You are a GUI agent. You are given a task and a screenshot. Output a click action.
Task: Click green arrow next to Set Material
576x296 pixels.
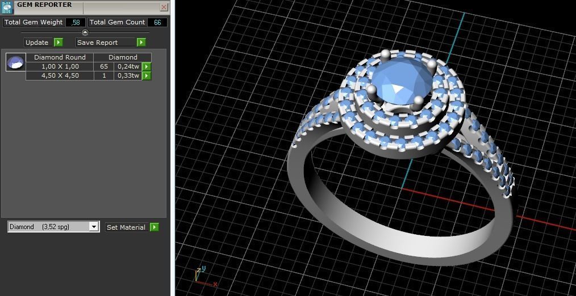coord(155,227)
